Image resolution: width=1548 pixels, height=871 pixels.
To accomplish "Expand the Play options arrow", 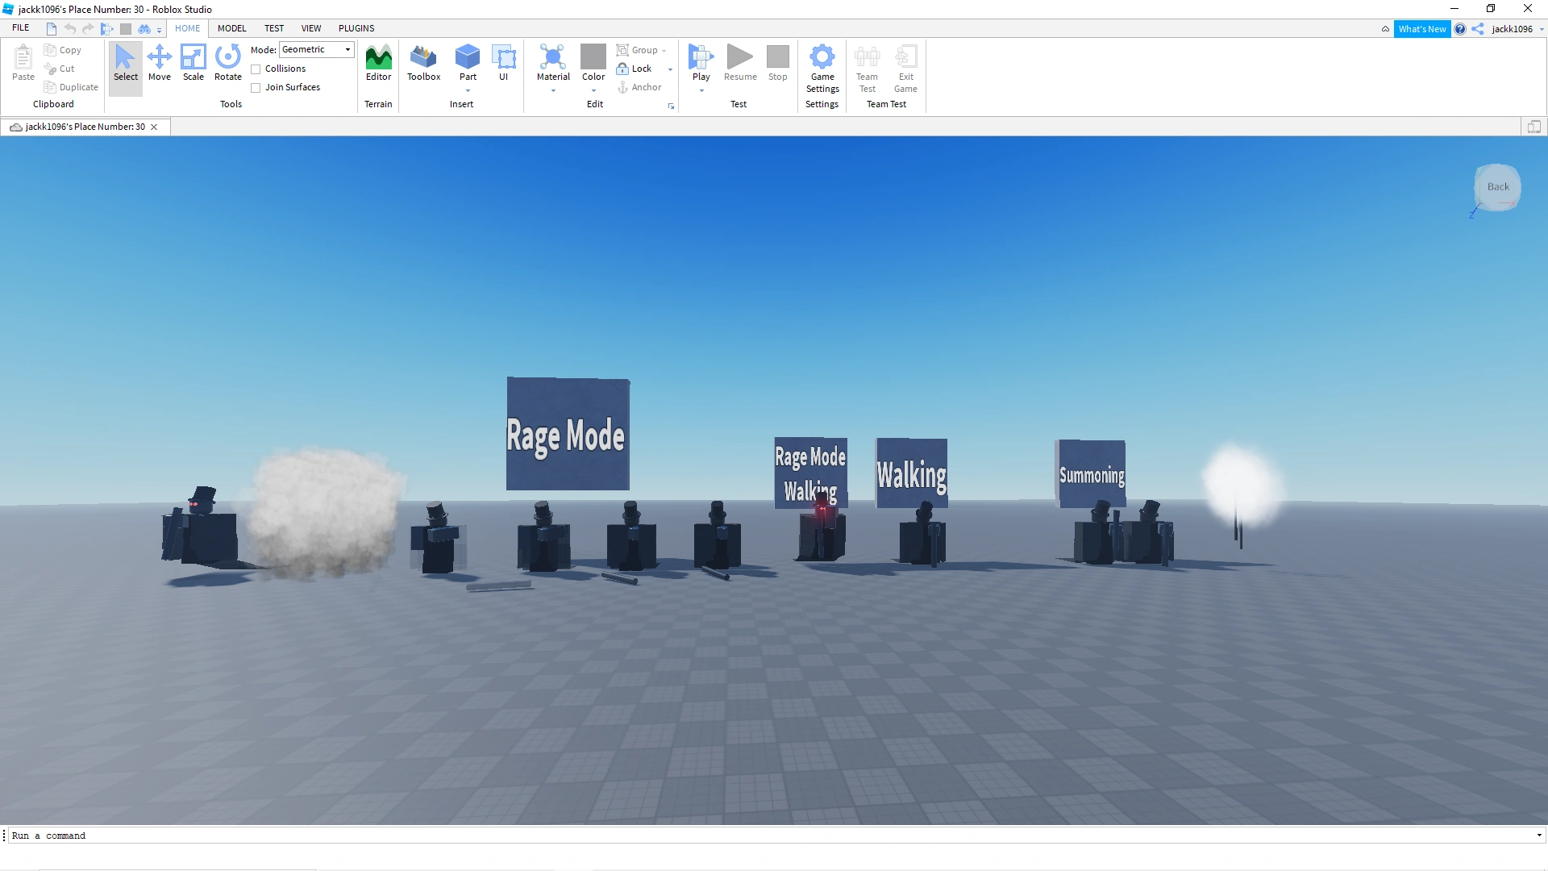I will (701, 90).
